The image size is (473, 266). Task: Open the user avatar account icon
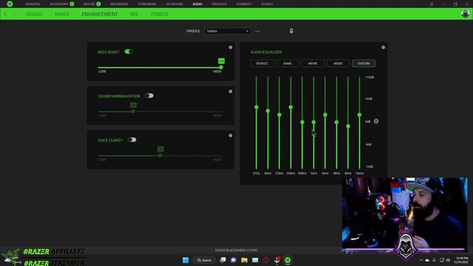(465, 14)
